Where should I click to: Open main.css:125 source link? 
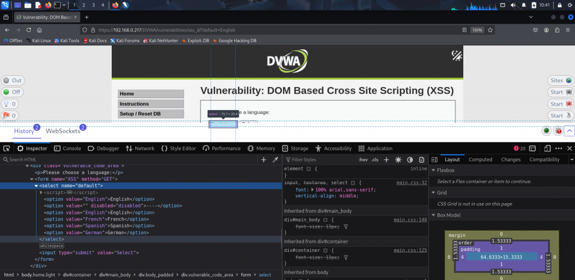point(410,250)
